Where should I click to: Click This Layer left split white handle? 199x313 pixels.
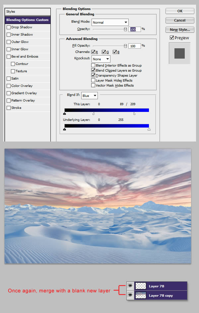click(x=94, y=114)
